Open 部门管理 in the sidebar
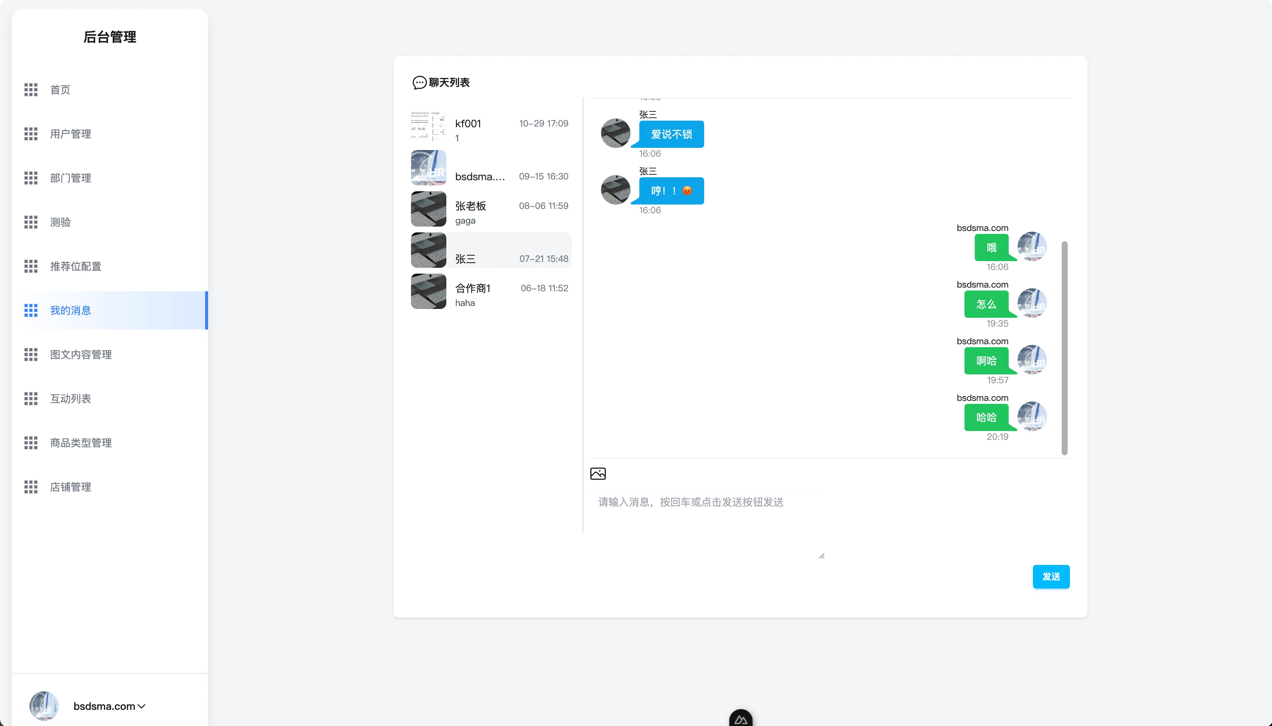1272x726 pixels. click(x=70, y=178)
